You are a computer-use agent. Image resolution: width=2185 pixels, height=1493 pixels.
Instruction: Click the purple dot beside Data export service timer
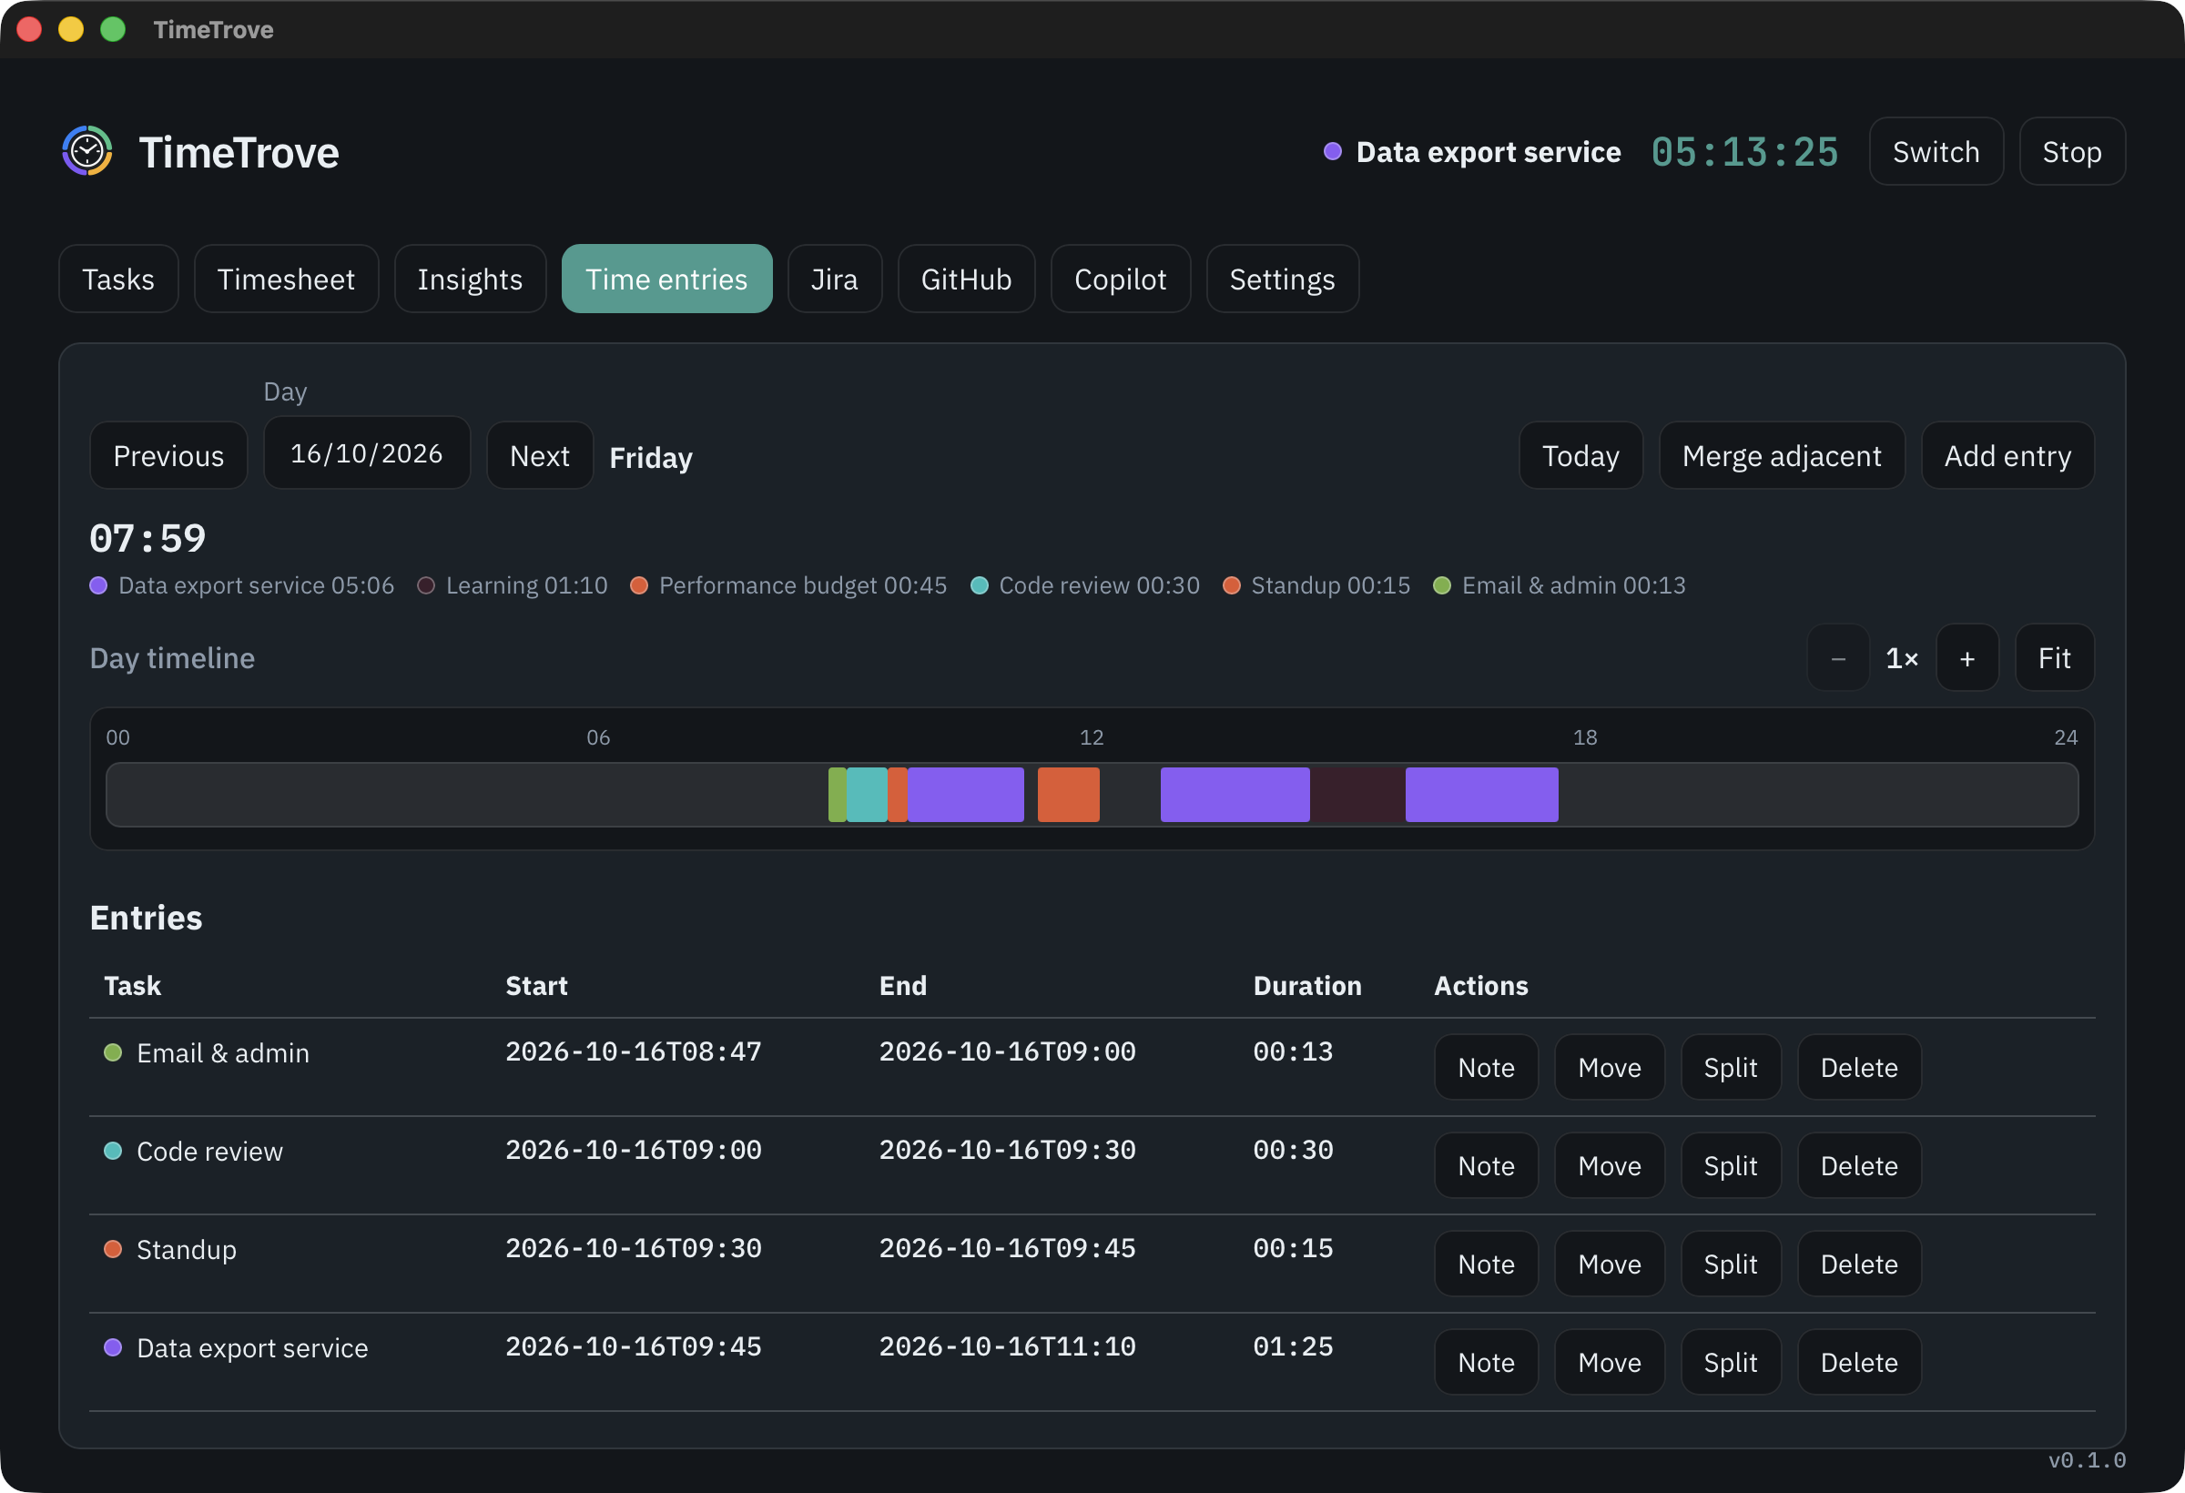click(x=1332, y=151)
